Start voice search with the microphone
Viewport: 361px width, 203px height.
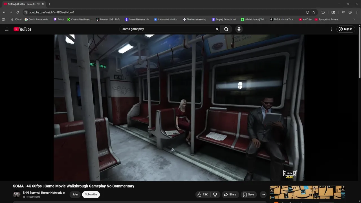pyautogui.click(x=239, y=29)
